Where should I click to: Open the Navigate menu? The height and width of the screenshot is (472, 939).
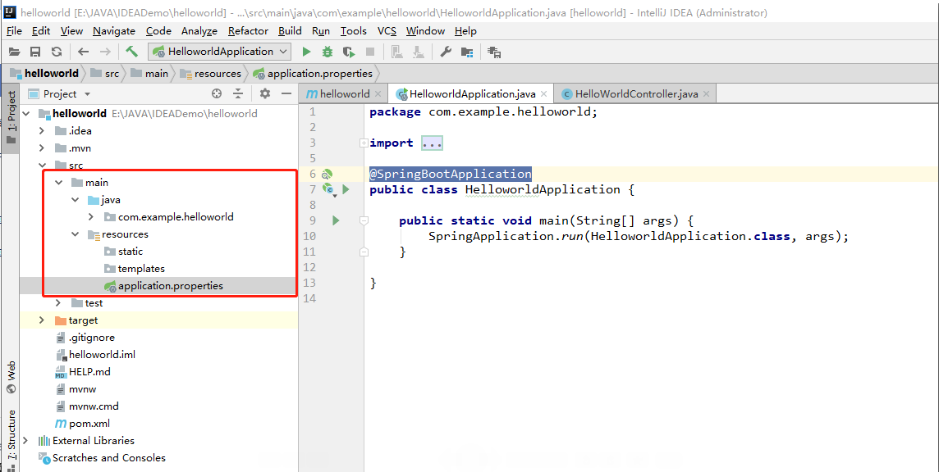tap(114, 31)
